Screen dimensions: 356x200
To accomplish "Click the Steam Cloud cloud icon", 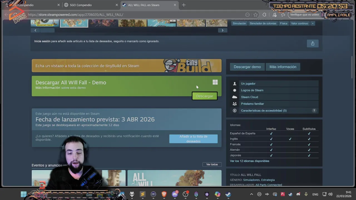I will coord(235,97).
